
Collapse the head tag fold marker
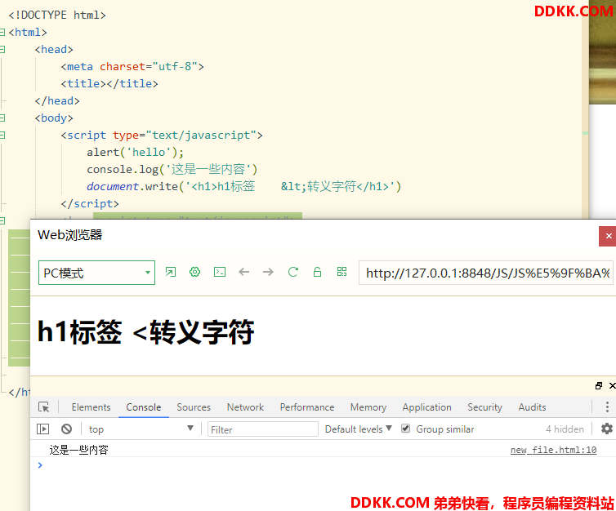tap(2, 49)
